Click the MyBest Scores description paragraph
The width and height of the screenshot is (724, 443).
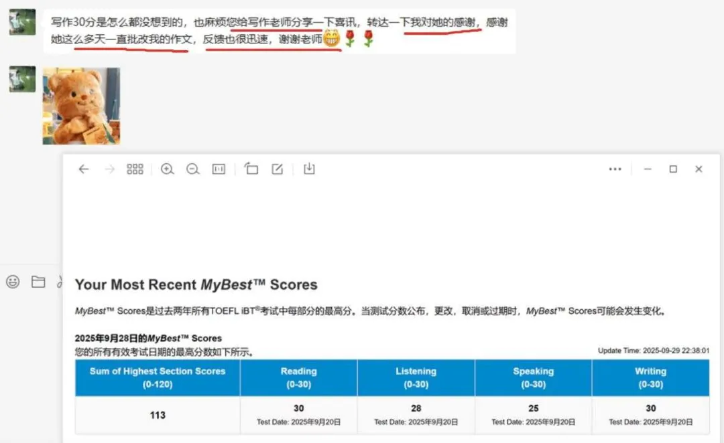371,311
